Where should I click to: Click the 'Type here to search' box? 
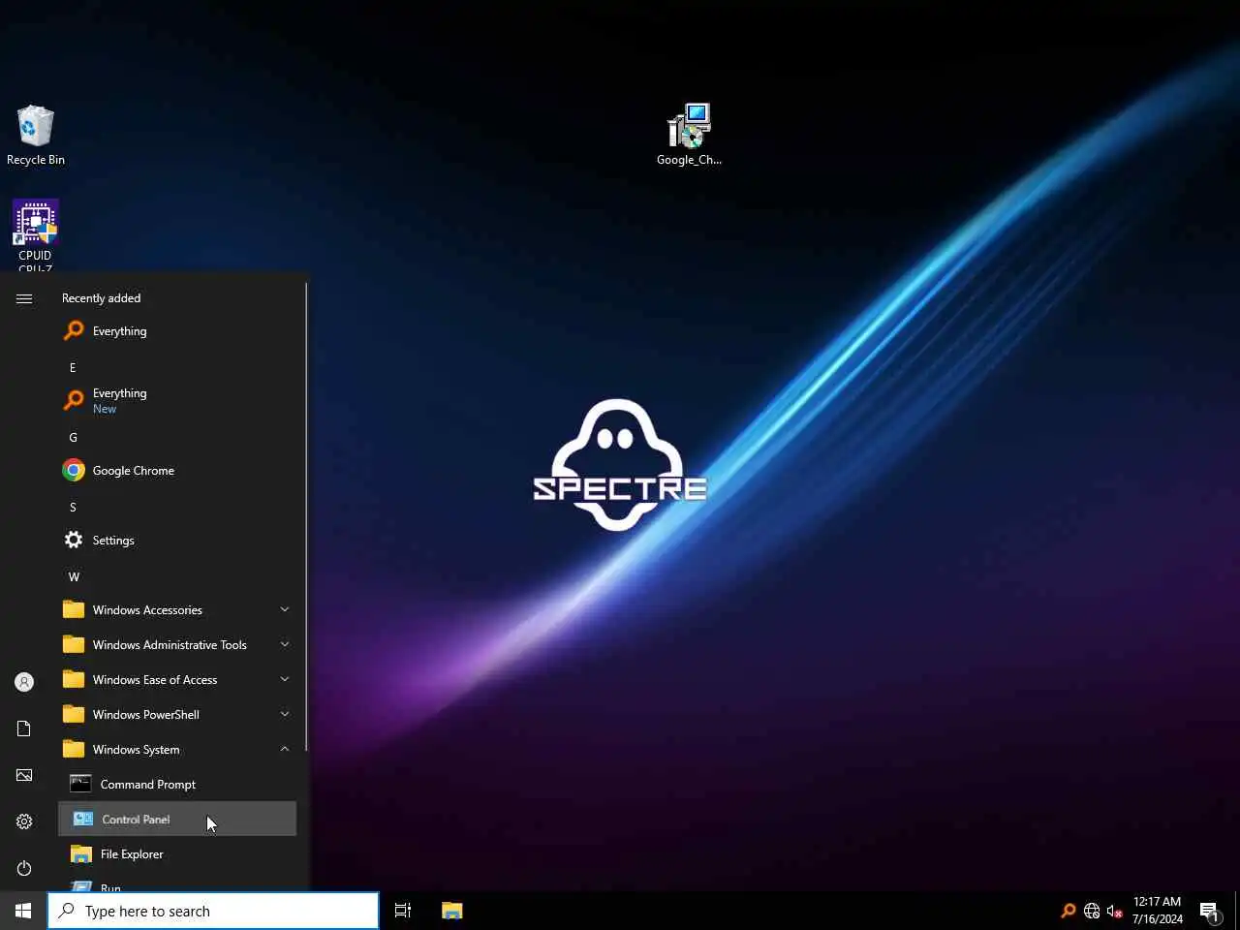pyautogui.click(x=213, y=911)
